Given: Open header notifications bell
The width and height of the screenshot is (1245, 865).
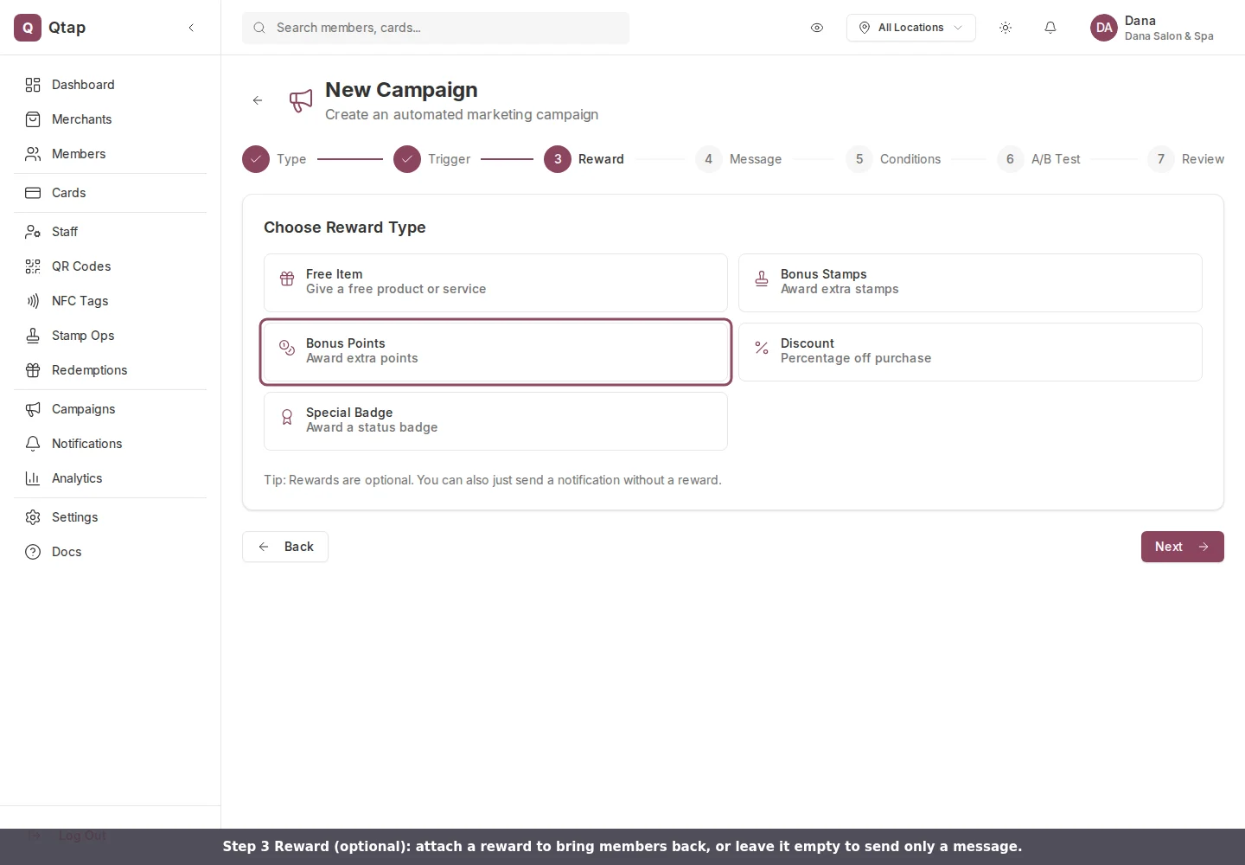Looking at the screenshot, I should (x=1050, y=28).
